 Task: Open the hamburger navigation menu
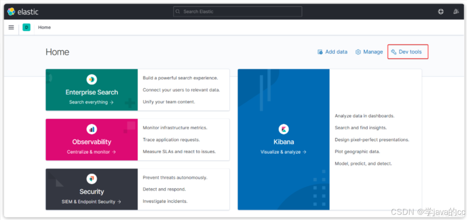click(11, 27)
